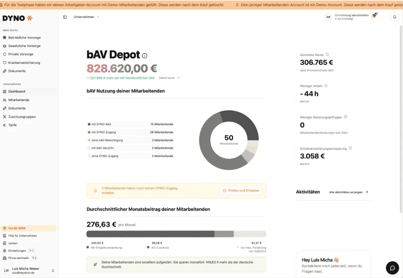Click the Hey Luis Micha card

click(333, 264)
